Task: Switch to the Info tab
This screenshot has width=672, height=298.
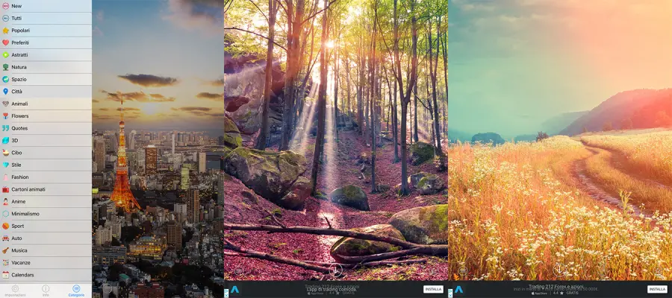Action: [x=46, y=290]
